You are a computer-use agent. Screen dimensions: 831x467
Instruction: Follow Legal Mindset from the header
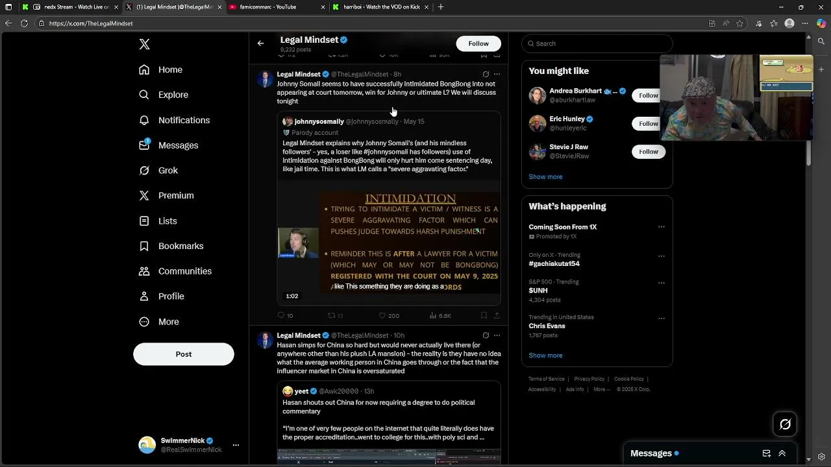coord(478,43)
